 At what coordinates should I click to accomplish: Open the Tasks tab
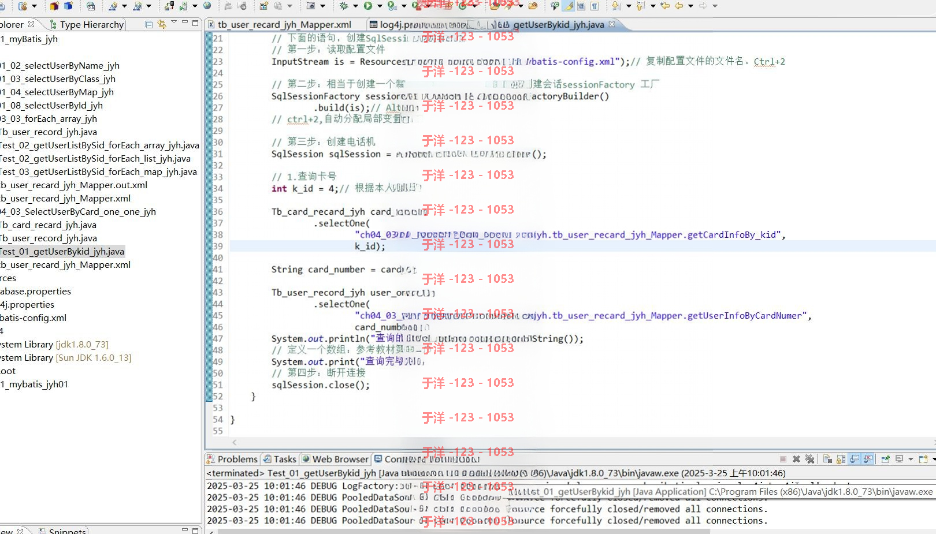(x=280, y=459)
